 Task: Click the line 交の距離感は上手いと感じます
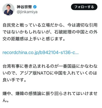pos(34,39)
